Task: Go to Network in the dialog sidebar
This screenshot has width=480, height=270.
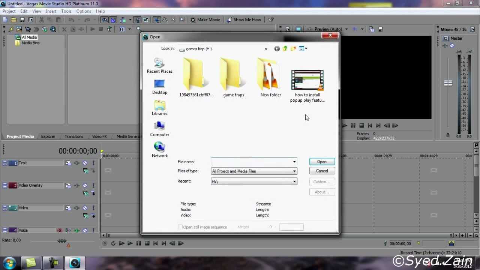Action: click(x=160, y=150)
